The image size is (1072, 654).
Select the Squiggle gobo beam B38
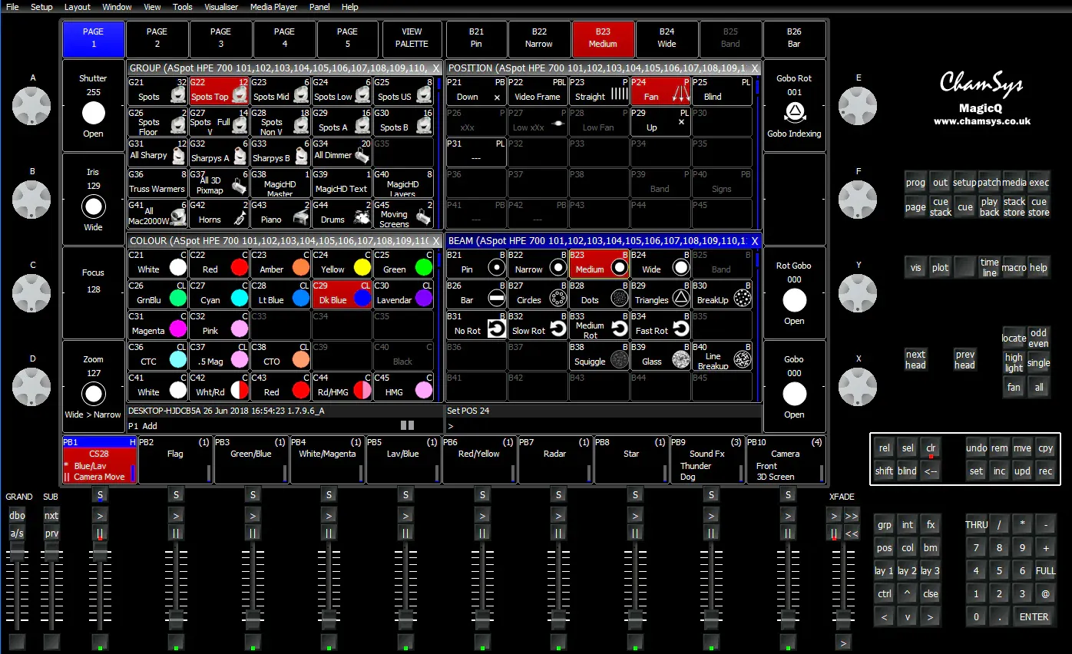599,355
